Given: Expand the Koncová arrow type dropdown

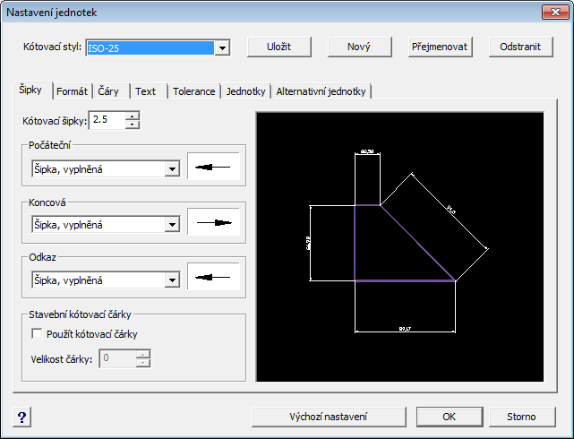Looking at the screenshot, I should 172,225.
